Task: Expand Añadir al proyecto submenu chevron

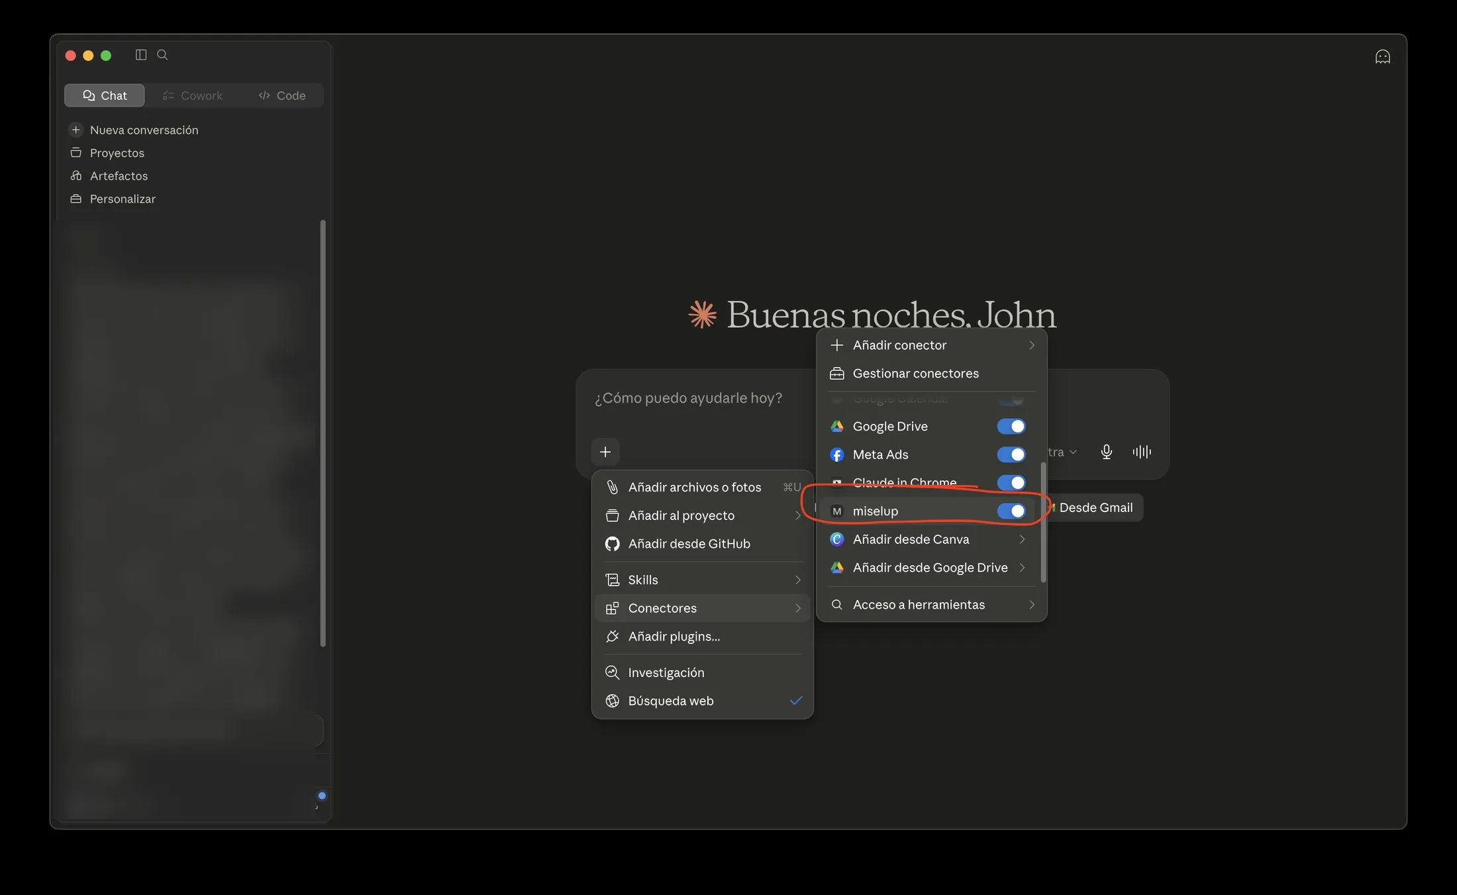Action: [x=797, y=515]
